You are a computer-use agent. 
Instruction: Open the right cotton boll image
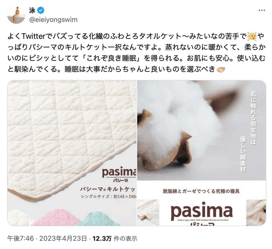[202, 153]
